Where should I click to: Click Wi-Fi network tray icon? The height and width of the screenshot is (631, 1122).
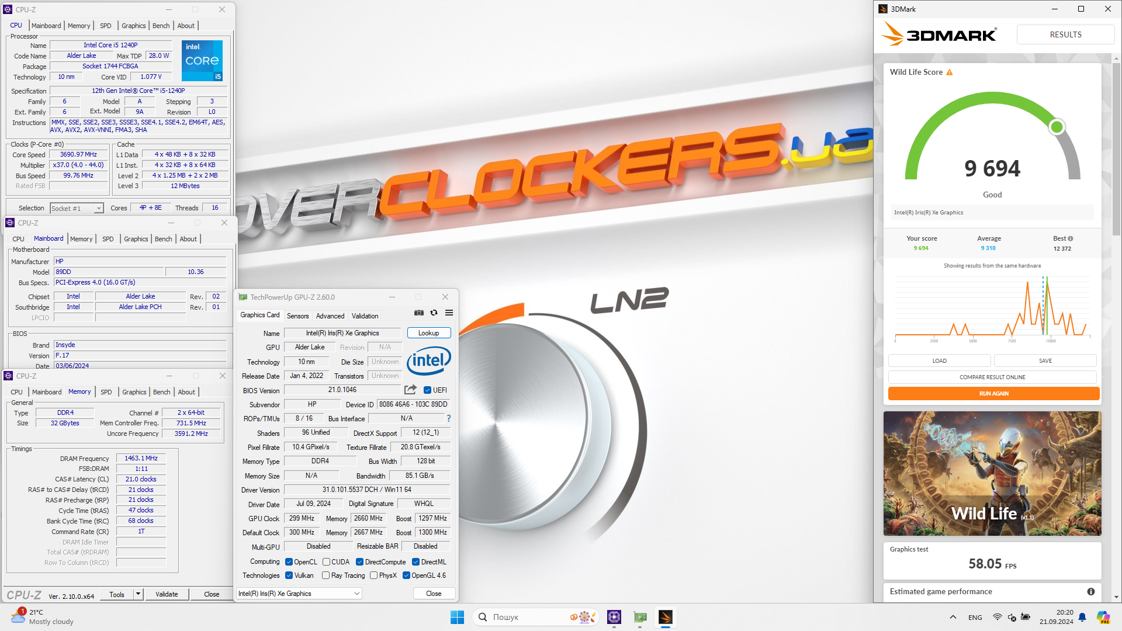click(998, 617)
